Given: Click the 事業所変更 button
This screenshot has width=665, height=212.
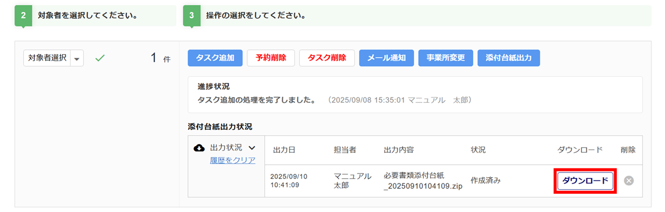Looking at the screenshot, I should click(445, 58).
